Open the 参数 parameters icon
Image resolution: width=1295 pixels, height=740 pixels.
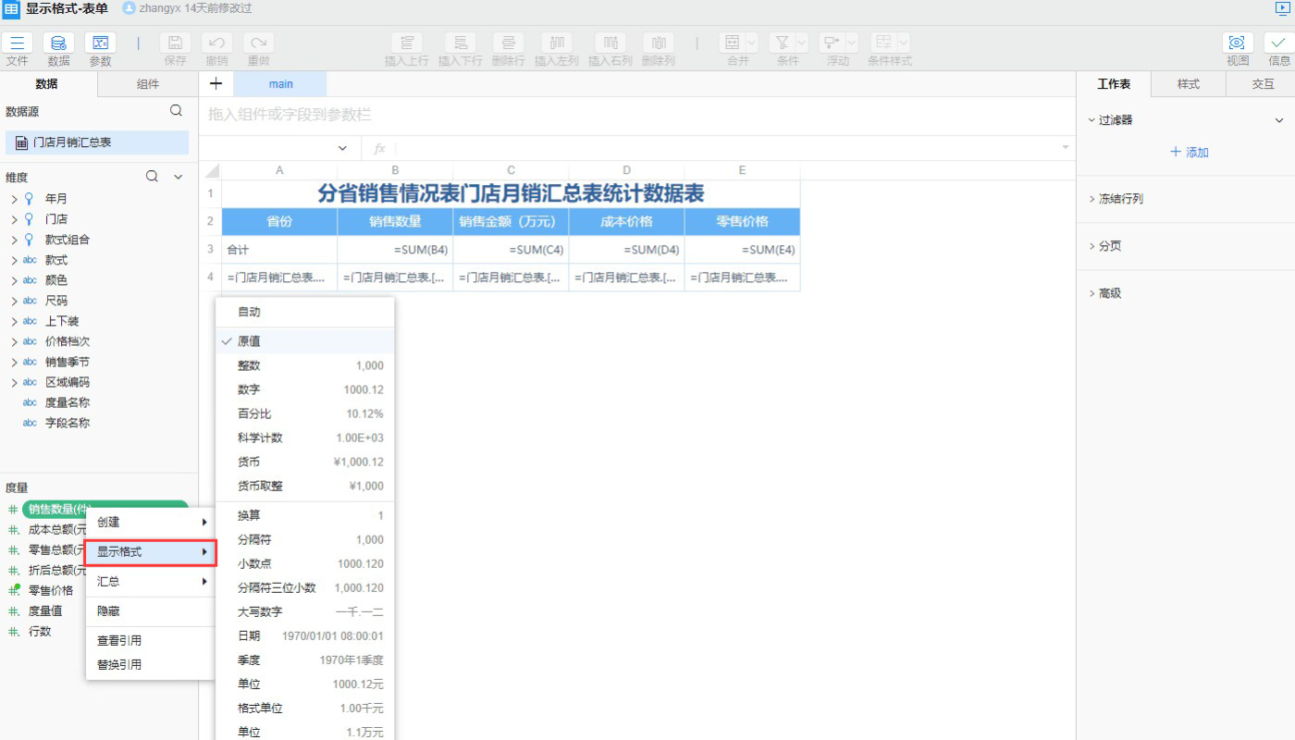tap(100, 49)
